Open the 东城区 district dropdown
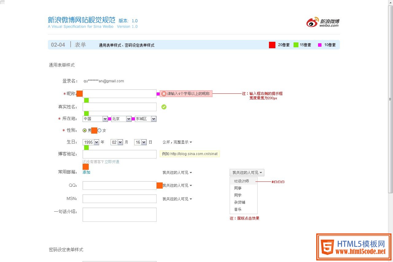393x262 pixels. pyautogui.click(x=146, y=119)
